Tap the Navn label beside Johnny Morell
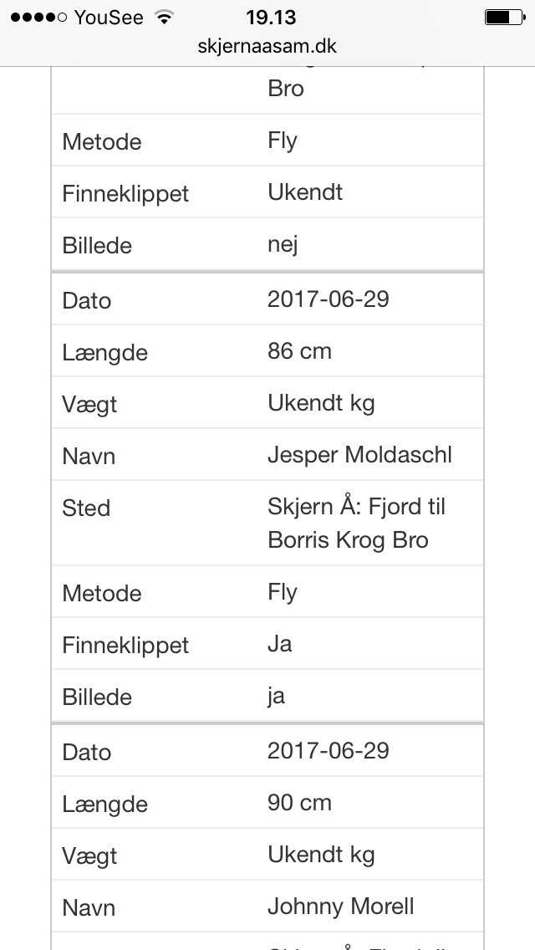The image size is (535, 950). [x=89, y=907]
